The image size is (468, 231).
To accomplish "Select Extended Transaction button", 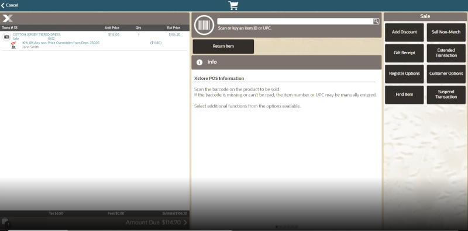I will pyautogui.click(x=446, y=53).
